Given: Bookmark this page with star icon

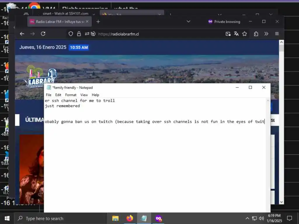Looking at the screenshot, I should tap(244, 34).
